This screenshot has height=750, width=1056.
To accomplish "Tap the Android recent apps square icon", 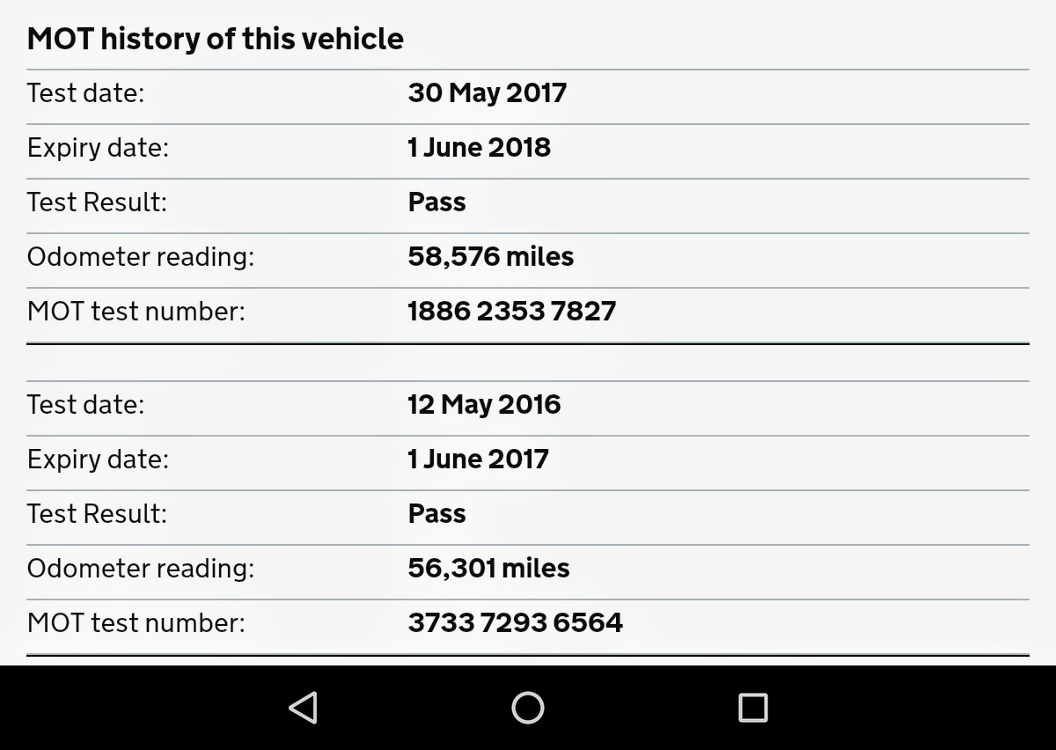I will pyautogui.click(x=752, y=708).
